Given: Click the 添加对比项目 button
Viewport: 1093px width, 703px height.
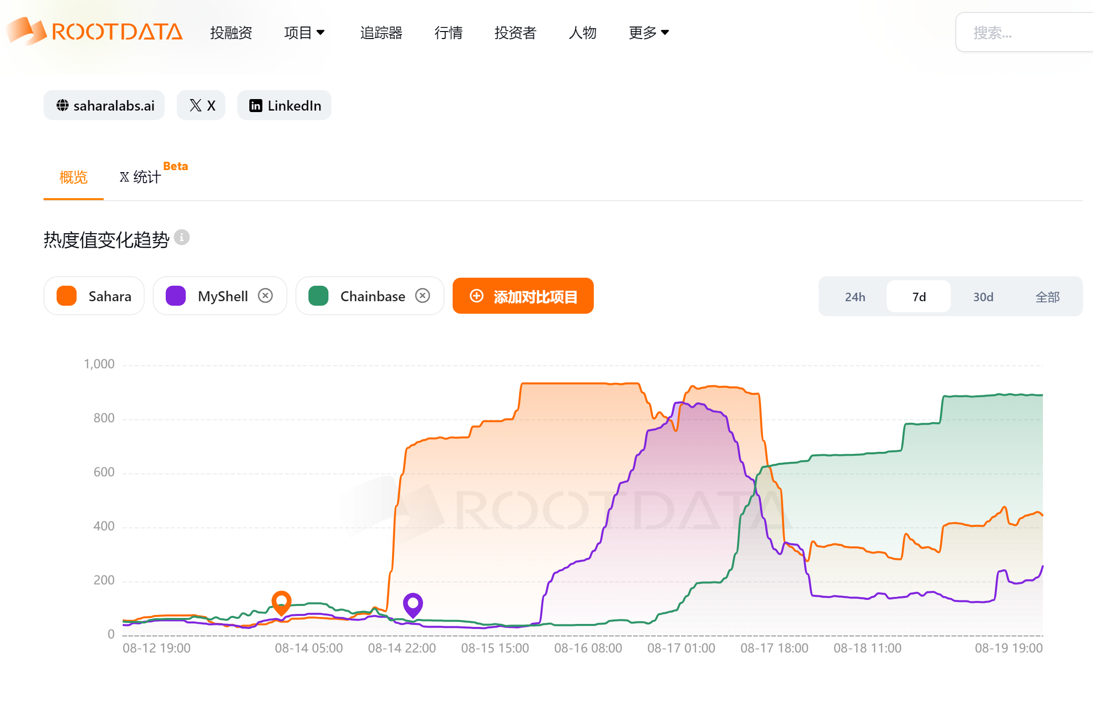Looking at the screenshot, I should pyautogui.click(x=523, y=296).
